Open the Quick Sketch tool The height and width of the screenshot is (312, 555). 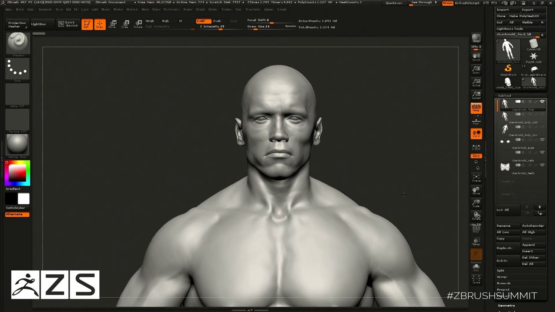coord(68,24)
